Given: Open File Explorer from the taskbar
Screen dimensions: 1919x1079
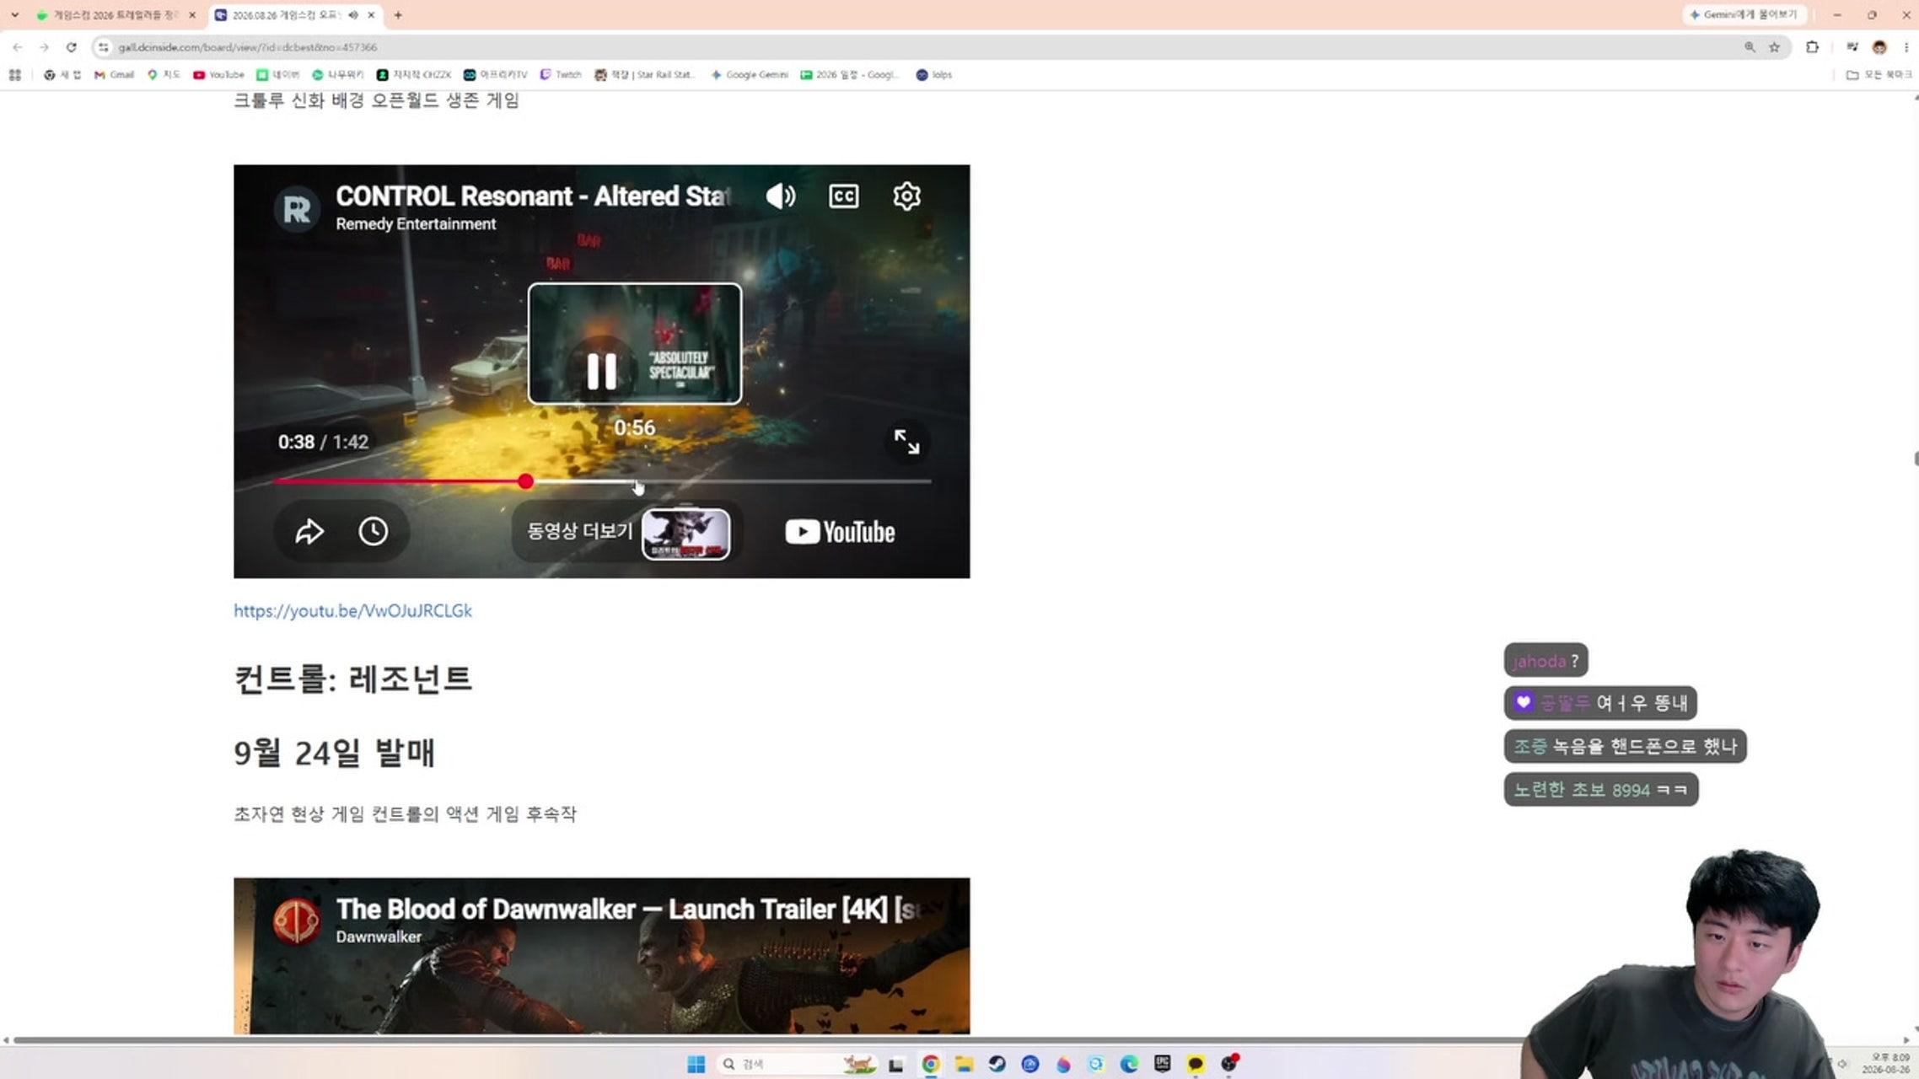Looking at the screenshot, I should (x=964, y=1064).
